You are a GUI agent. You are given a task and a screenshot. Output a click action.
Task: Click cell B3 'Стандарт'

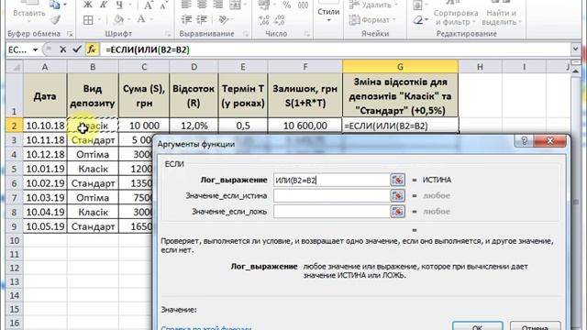pos(93,140)
